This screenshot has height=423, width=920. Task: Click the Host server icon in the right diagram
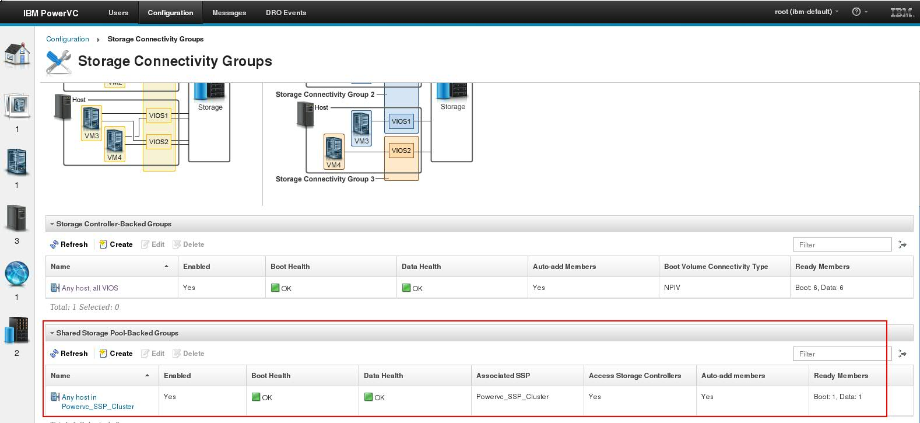tap(305, 114)
